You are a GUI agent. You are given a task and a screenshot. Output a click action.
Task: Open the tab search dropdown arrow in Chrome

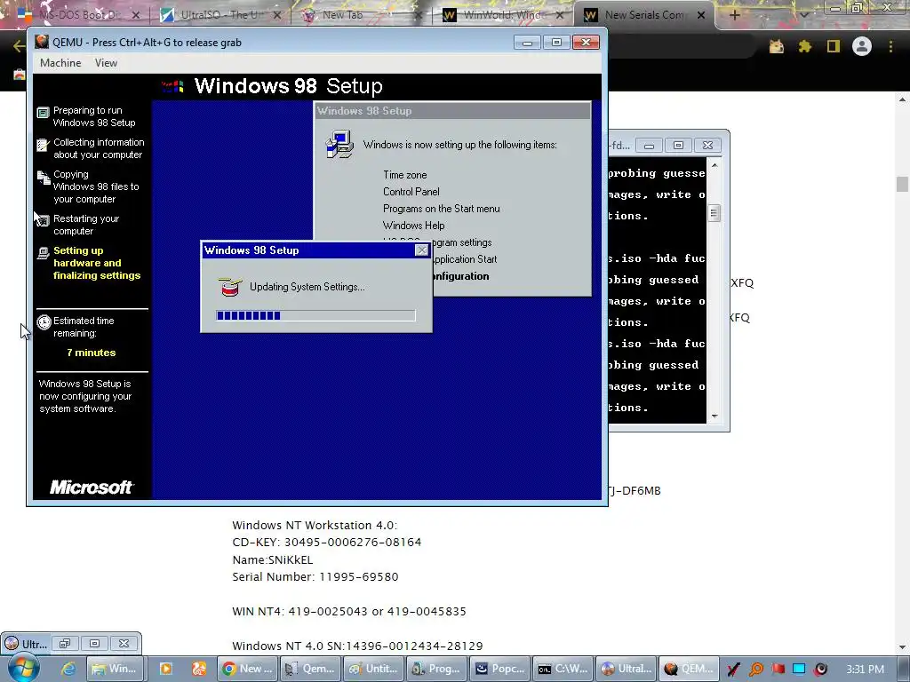[x=803, y=15]
